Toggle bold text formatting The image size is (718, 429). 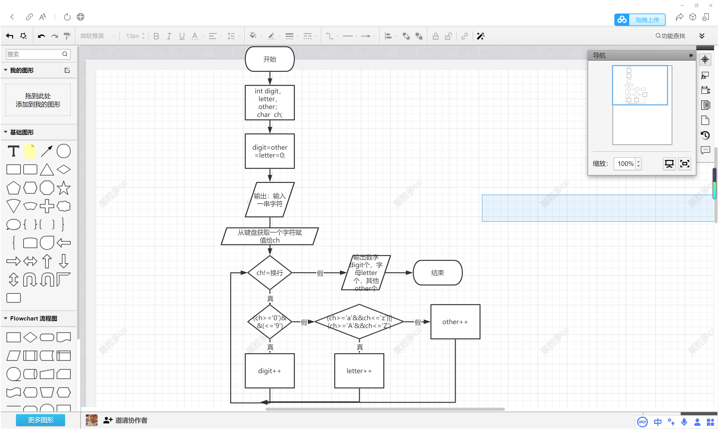pyautogui.click(x=156, y=36)
